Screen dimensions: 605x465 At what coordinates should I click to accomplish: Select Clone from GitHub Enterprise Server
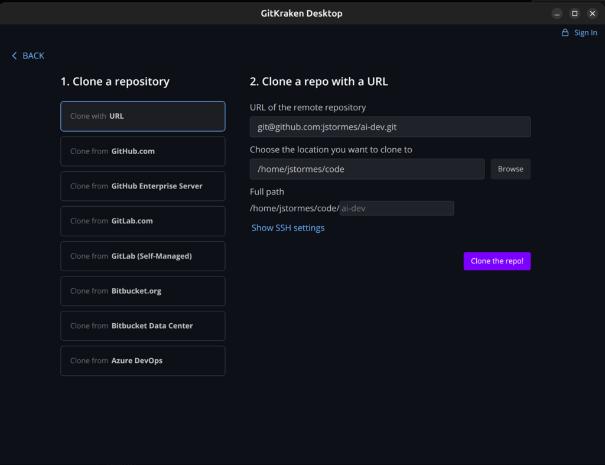[142, 186]
